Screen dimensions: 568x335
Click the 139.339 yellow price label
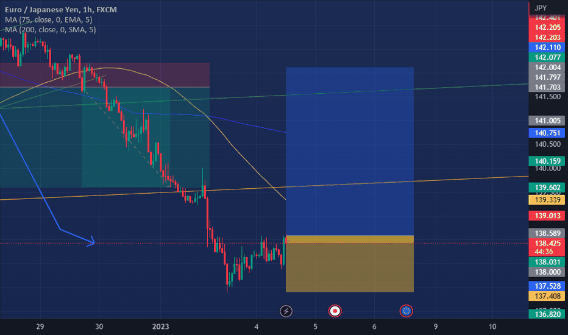pos(547,200)
